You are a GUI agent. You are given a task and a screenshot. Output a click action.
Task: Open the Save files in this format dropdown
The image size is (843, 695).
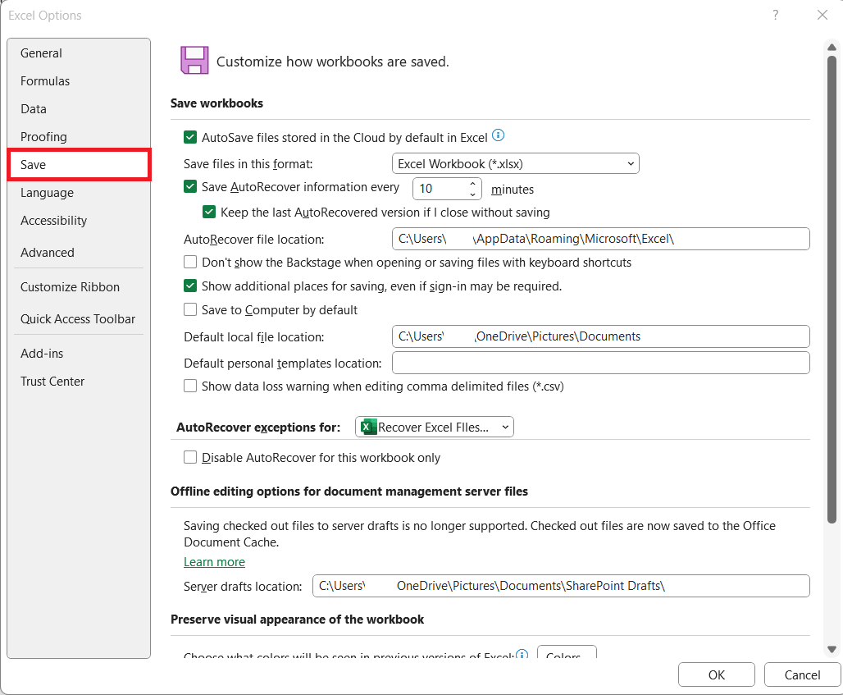click(x=516, y=163)
